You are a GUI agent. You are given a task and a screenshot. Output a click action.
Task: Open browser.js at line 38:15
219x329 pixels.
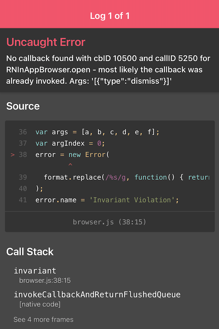pos(109,222)
